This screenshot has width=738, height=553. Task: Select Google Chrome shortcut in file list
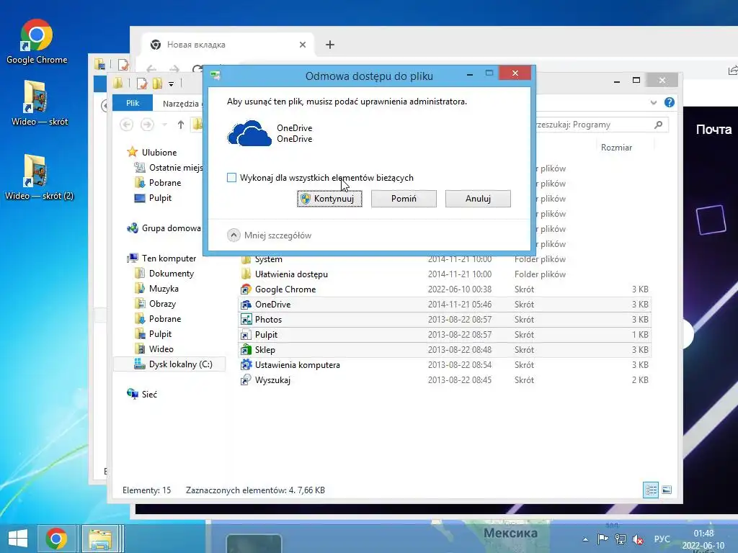pos(445,289)
